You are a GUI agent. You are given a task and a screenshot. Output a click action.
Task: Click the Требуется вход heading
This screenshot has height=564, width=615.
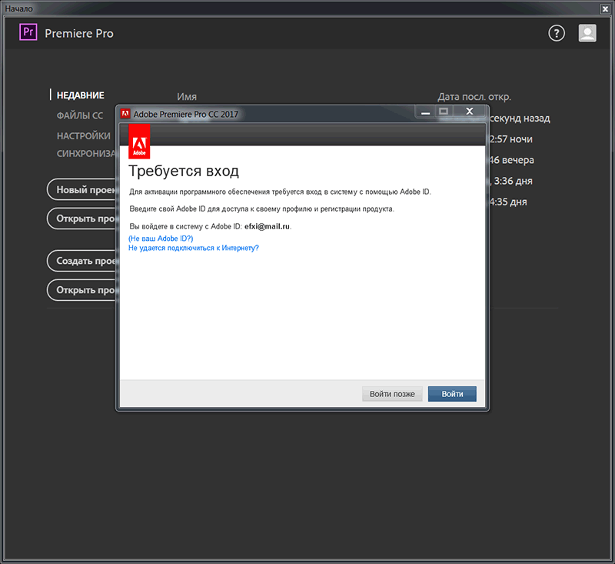coord(184,171)
